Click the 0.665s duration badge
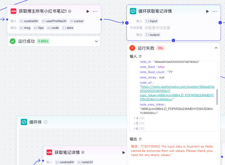 pos(43,41)
